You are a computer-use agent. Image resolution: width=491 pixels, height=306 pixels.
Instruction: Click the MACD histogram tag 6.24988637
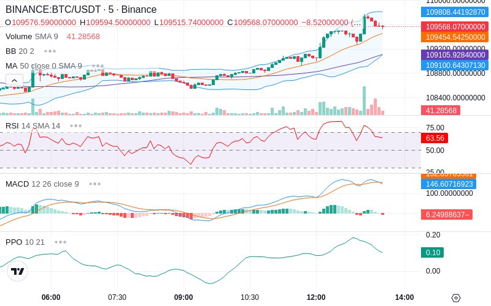447,215
